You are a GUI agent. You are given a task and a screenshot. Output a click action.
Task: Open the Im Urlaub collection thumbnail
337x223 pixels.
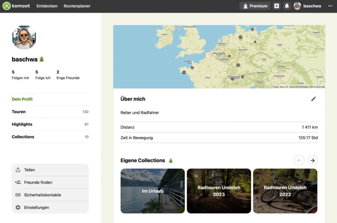click(x=152, y=191)
